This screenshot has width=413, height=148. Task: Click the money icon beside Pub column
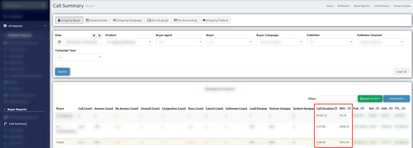pos(362,109)
